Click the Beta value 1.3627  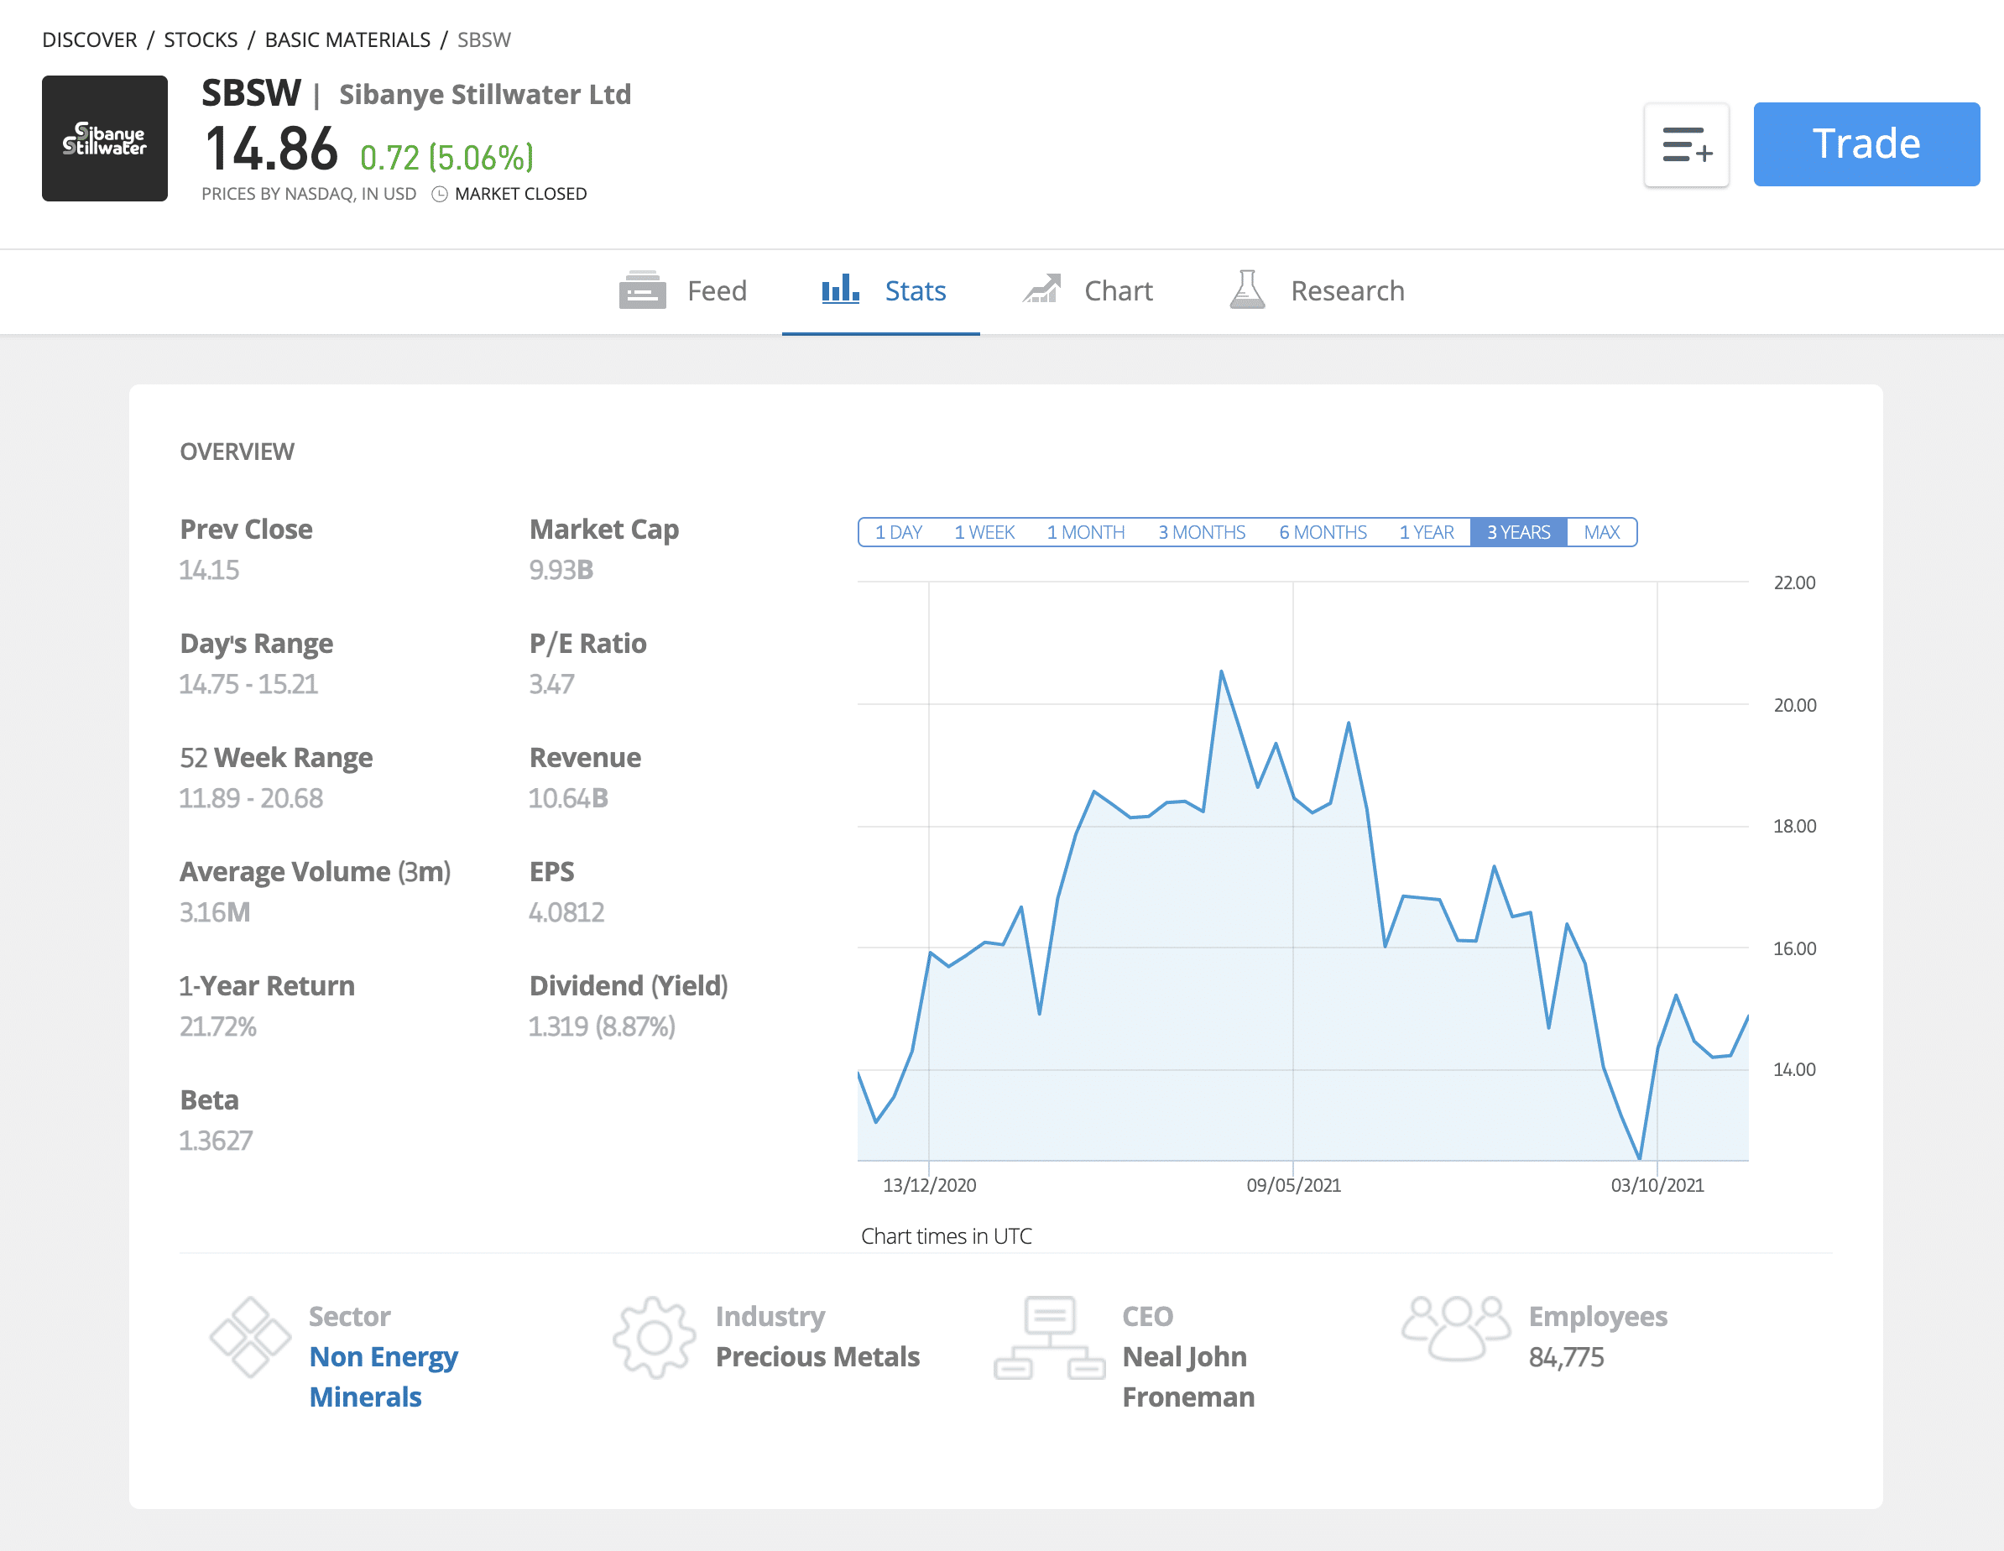coord(216,1141)
